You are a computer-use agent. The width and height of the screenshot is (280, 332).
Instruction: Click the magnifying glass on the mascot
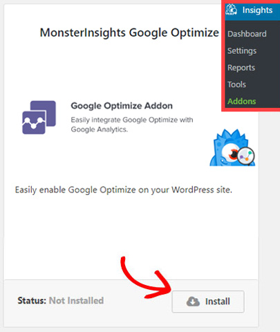[246, 156]
